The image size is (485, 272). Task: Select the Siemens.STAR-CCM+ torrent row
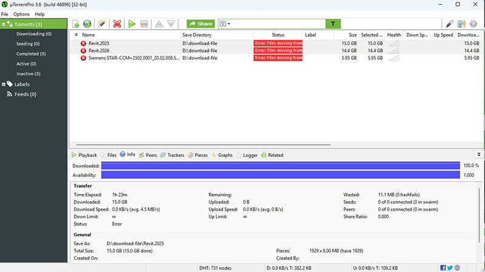[276, 58]
